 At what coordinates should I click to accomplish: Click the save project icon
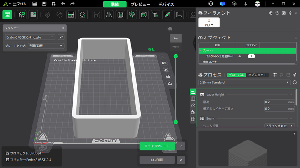pos(44,4)
